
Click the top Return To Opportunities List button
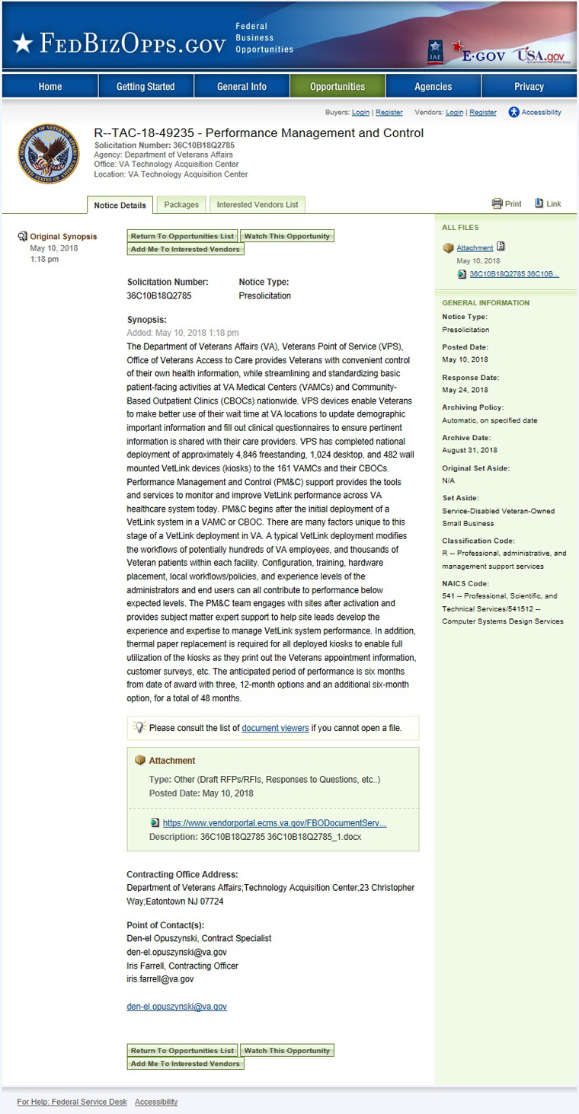coord(182,236)
